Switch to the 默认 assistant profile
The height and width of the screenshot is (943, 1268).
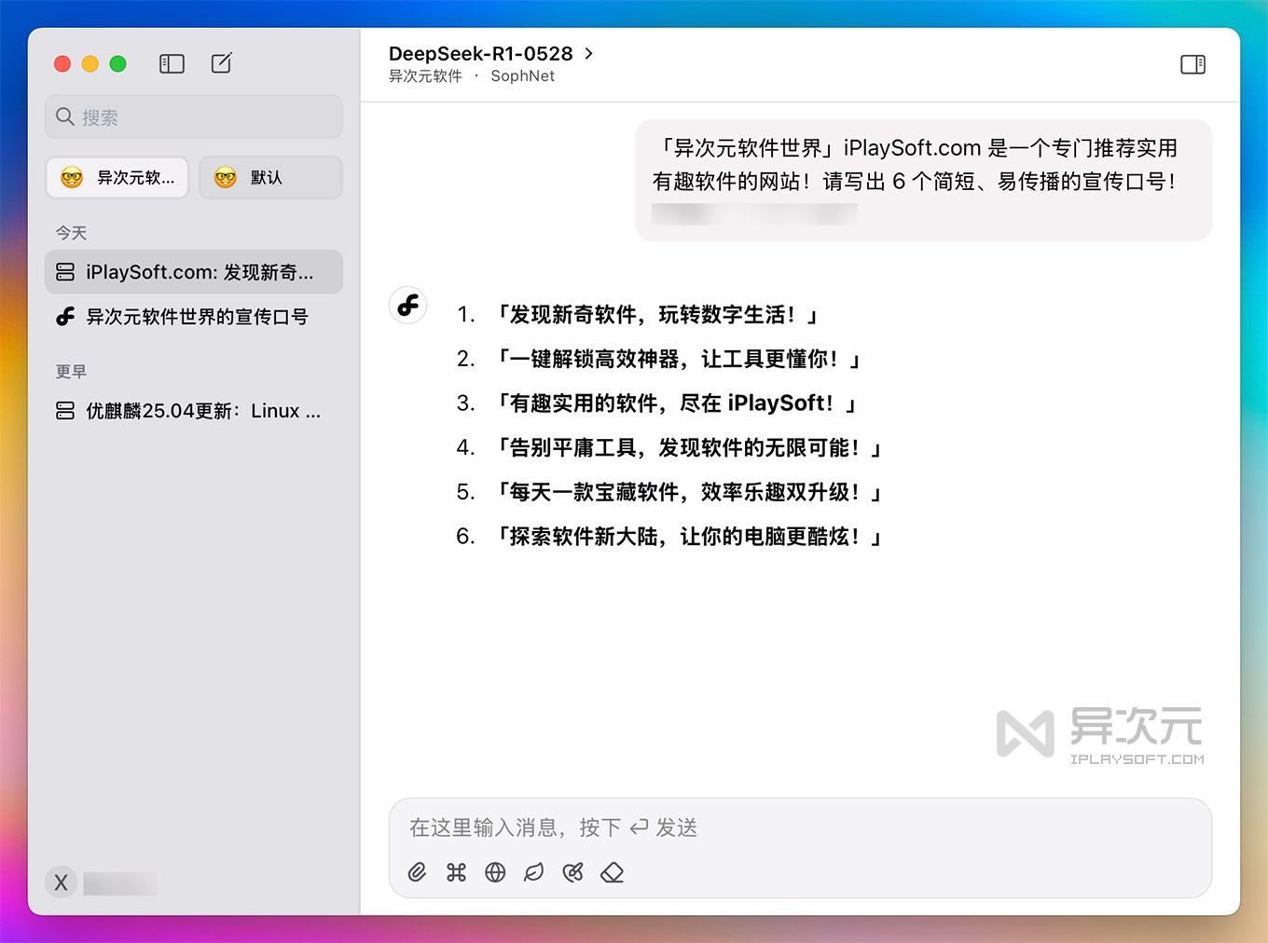point(270,177)
